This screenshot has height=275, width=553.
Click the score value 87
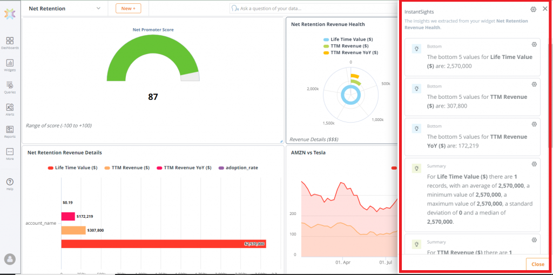click(153, 97)
